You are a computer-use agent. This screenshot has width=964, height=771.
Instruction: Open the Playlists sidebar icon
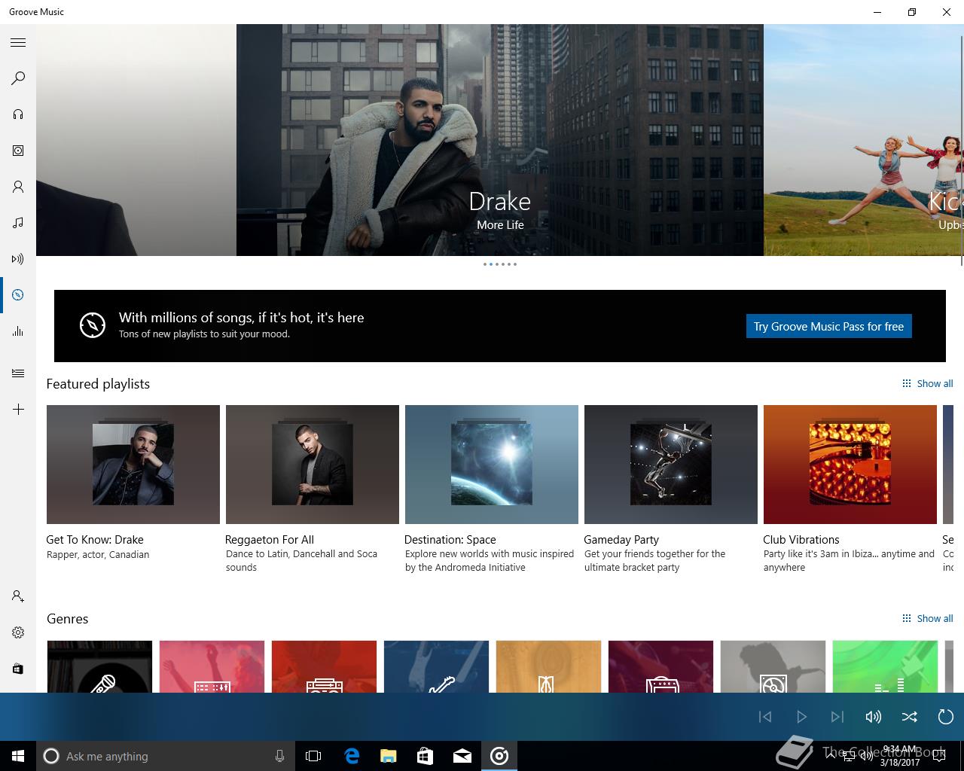(18, 373)
